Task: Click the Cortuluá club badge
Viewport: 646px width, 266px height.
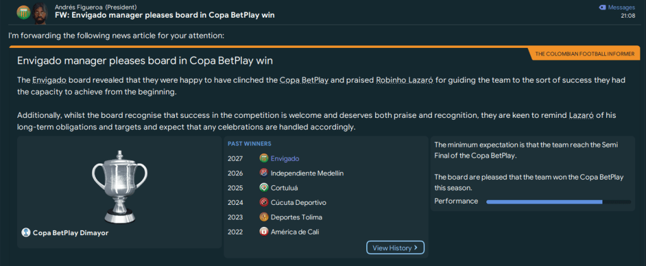Action: click(x=263, y=187)
